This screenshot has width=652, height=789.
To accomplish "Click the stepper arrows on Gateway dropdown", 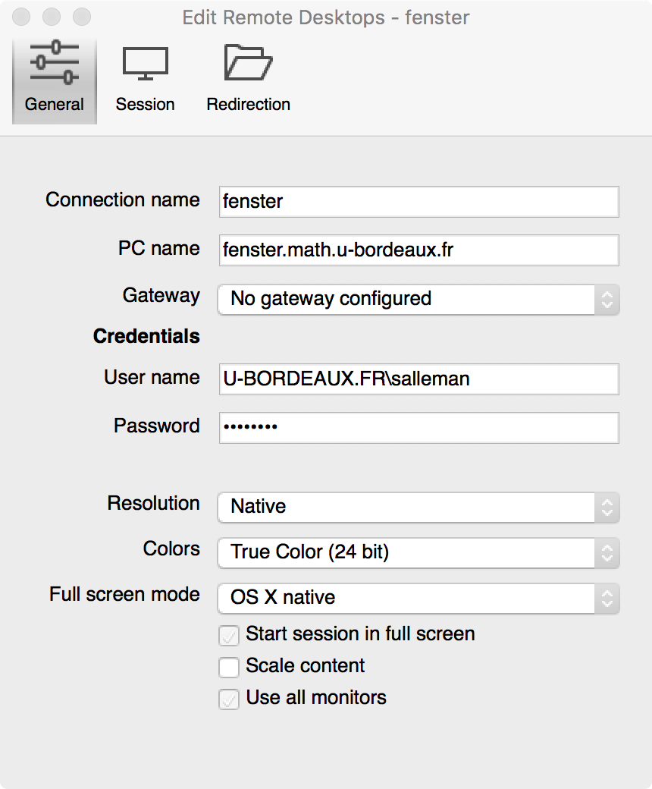I will click(607, 300).
